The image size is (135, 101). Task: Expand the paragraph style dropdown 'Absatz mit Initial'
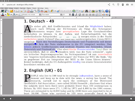click(40, 14)
